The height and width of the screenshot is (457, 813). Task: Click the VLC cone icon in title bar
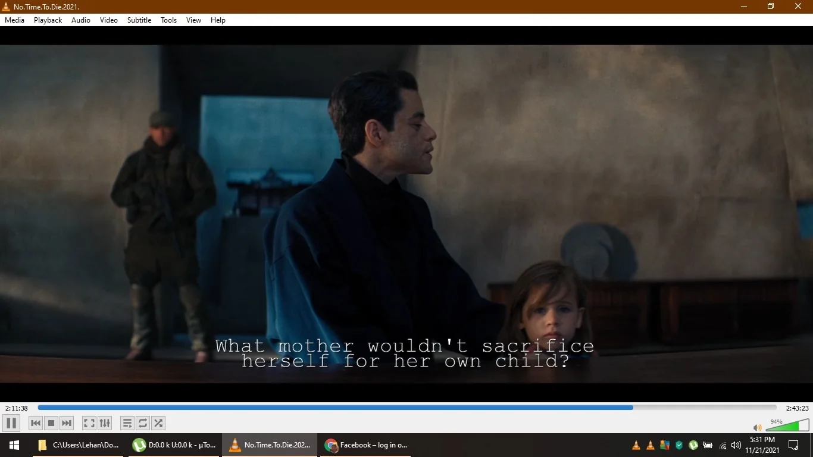pyautogui.click(x=6, y=7)
